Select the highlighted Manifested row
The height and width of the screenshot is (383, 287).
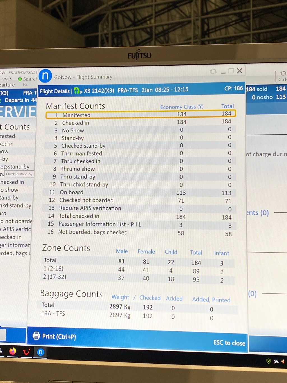pyautogui.click(x=141, y=114)
